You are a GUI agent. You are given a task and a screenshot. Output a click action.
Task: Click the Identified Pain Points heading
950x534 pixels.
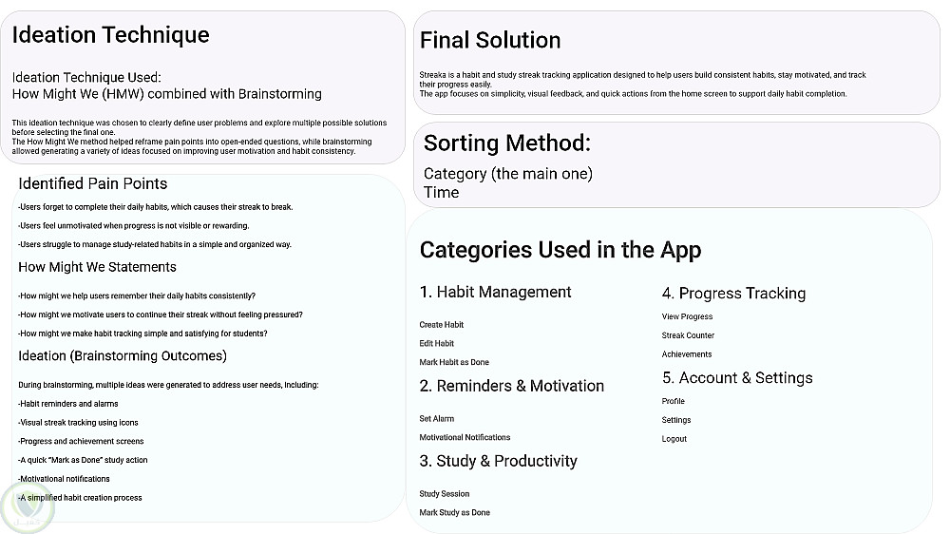coord(93,183)
